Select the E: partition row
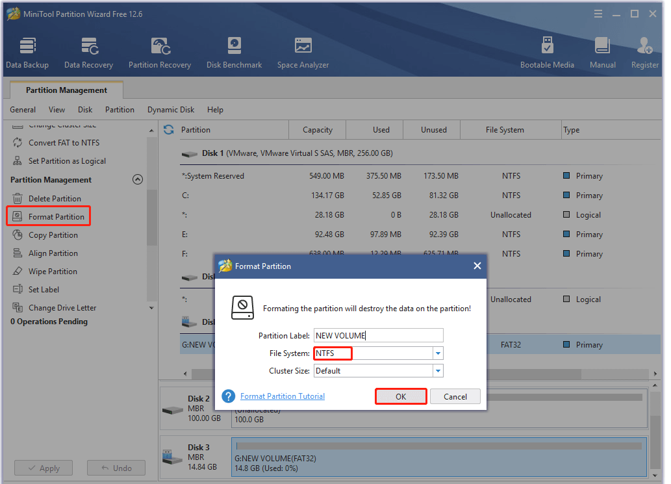Image resolution: width=671 pixels, height=484 pixels. click(x=420, y=235)
